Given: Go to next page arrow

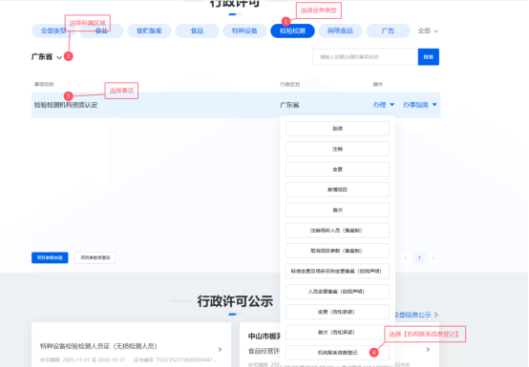Looking at the screenshot, I should click(434, 258).
